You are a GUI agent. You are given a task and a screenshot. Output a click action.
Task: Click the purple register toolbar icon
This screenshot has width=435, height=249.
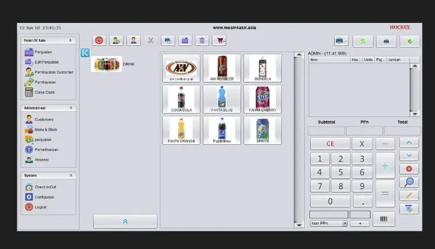tap(185, 41)
